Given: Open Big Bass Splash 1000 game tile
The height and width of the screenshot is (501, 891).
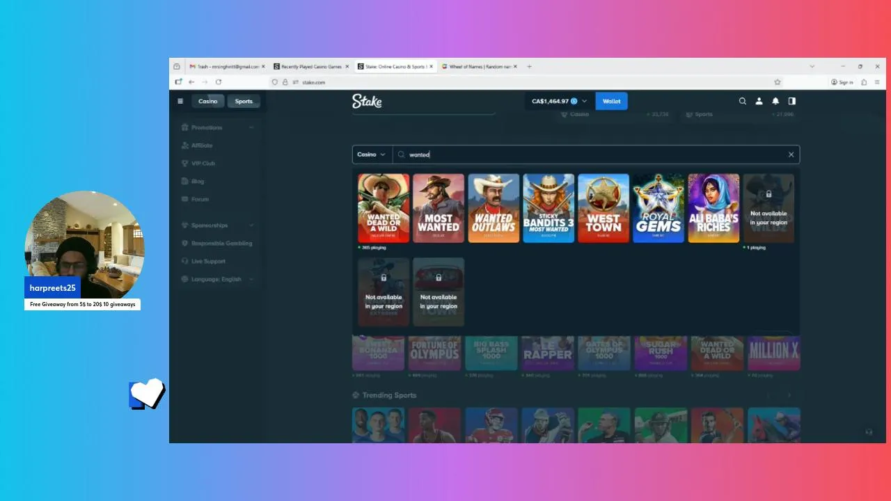Looking at the screenshot, I should pos(491,353).
